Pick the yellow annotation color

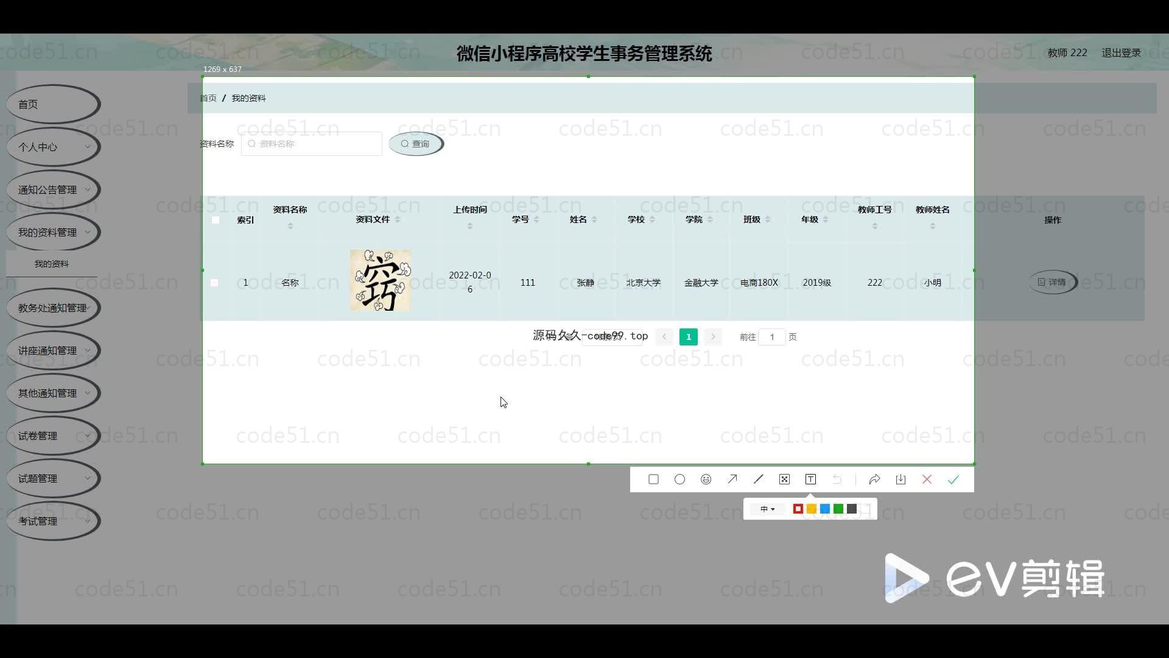(x=811, y=509)
